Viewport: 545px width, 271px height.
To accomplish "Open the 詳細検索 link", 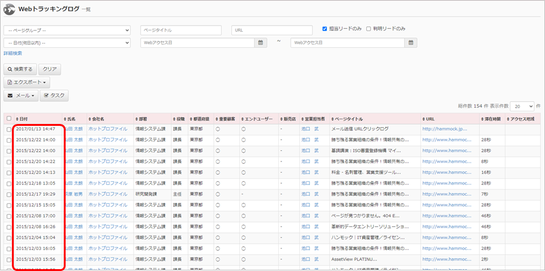I will coord(13,54).
